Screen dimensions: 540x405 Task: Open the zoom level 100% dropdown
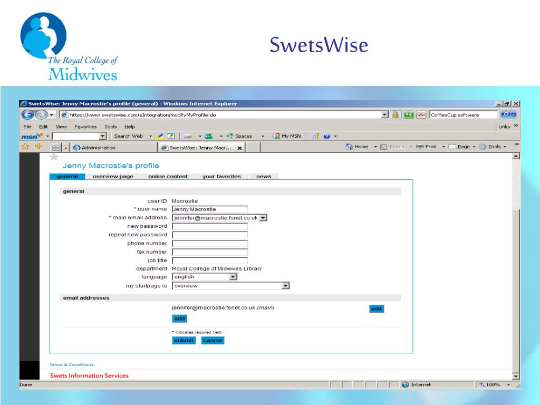(508, 384)
